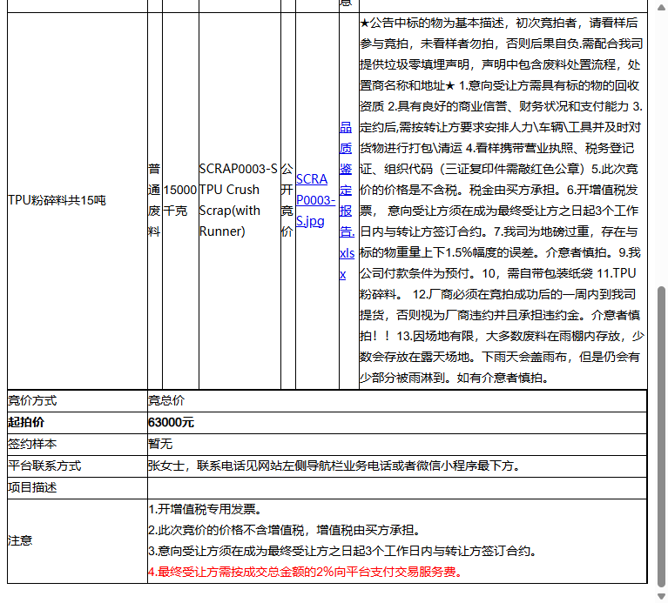Click the scrollbar up arrow
The image size is (668, 603).
tap(661, 6)
